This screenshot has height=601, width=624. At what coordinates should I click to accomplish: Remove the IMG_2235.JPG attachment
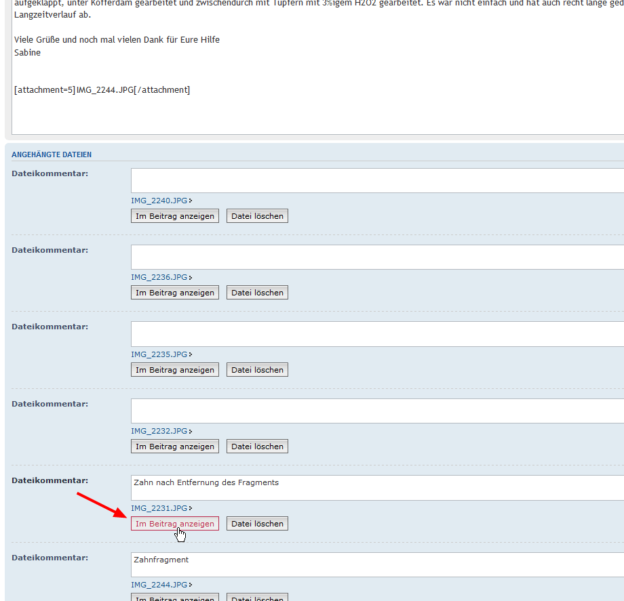(x=257, y=370)
